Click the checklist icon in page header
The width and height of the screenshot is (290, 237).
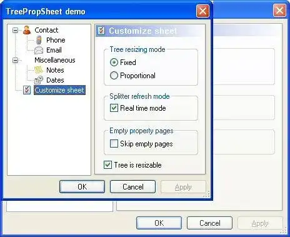click(101, 31)
